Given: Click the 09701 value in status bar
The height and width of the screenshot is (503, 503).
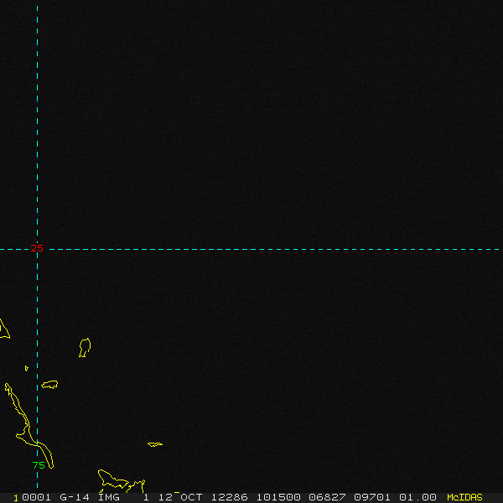Looking at the screenshot, I should [x=372, y=497].
